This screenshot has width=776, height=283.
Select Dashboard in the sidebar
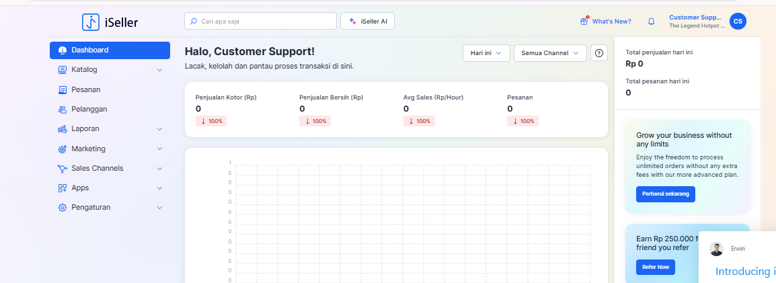108,50
